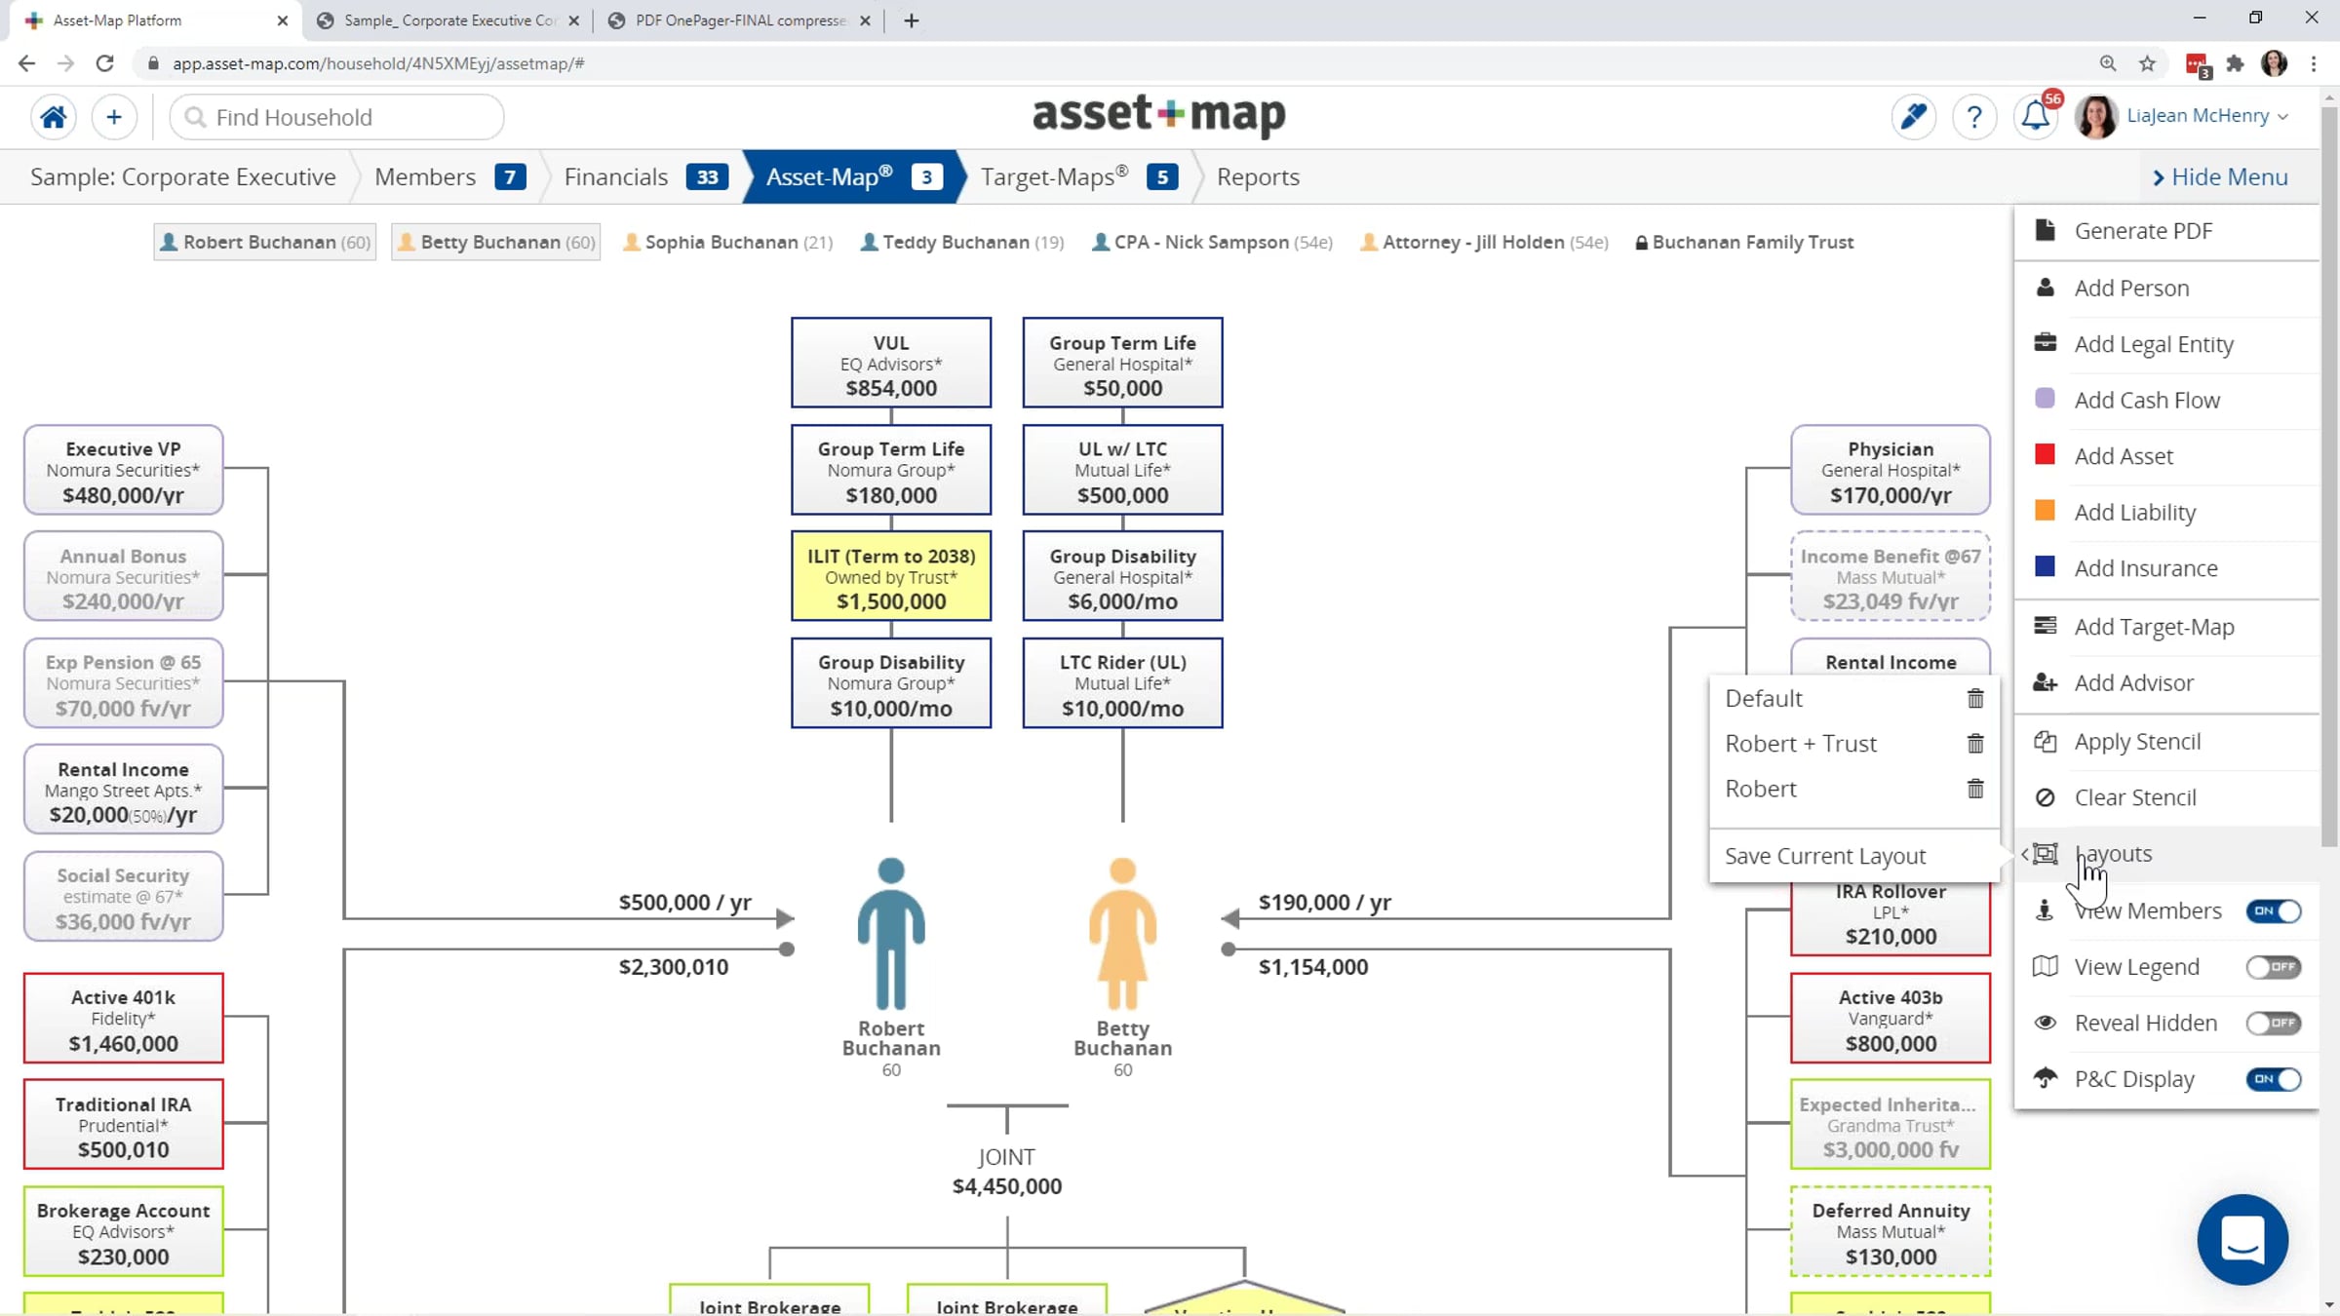Open the Members tab
This screenshot has width=2340, height=1316.
(x=450, y=177)
